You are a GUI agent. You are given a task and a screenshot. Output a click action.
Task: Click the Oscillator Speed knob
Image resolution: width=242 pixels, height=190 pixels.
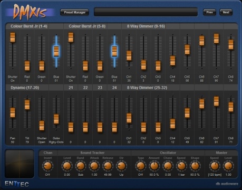[181, 166]
